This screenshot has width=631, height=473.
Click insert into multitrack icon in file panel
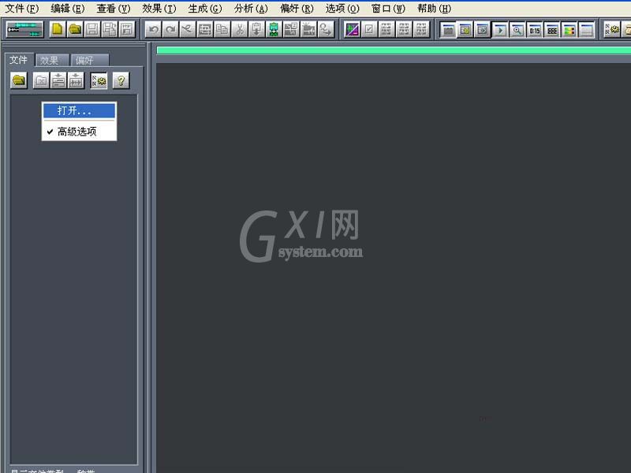(x=58, y=80)
